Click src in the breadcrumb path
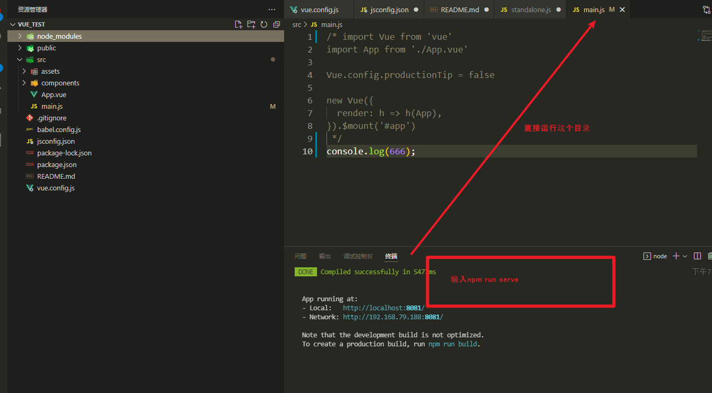 (297, 25)
